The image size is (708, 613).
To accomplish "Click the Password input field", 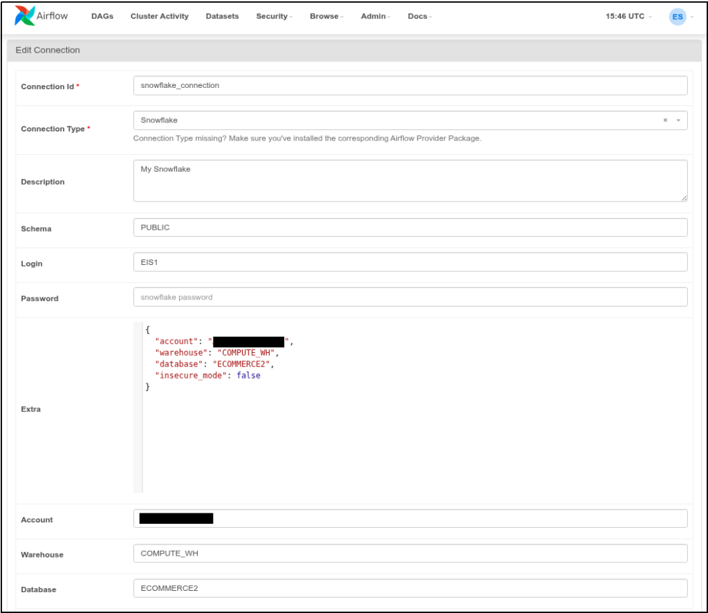I will (x=411, y=297).
